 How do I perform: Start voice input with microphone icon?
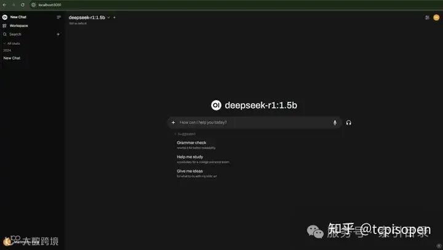[335, 122]
